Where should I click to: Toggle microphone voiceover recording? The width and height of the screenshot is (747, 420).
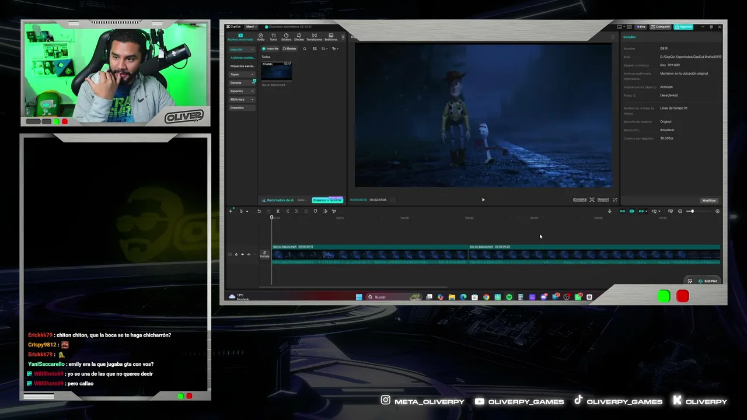point(610,211)
